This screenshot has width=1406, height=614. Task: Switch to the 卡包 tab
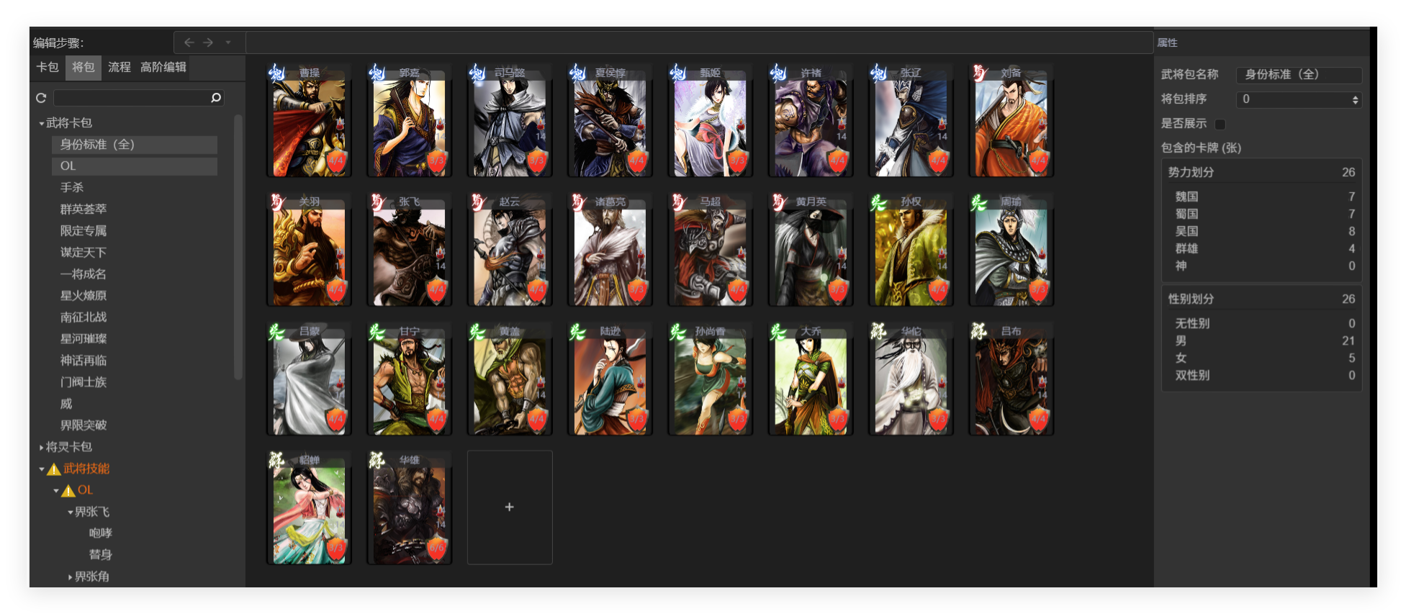coord(48,67)
